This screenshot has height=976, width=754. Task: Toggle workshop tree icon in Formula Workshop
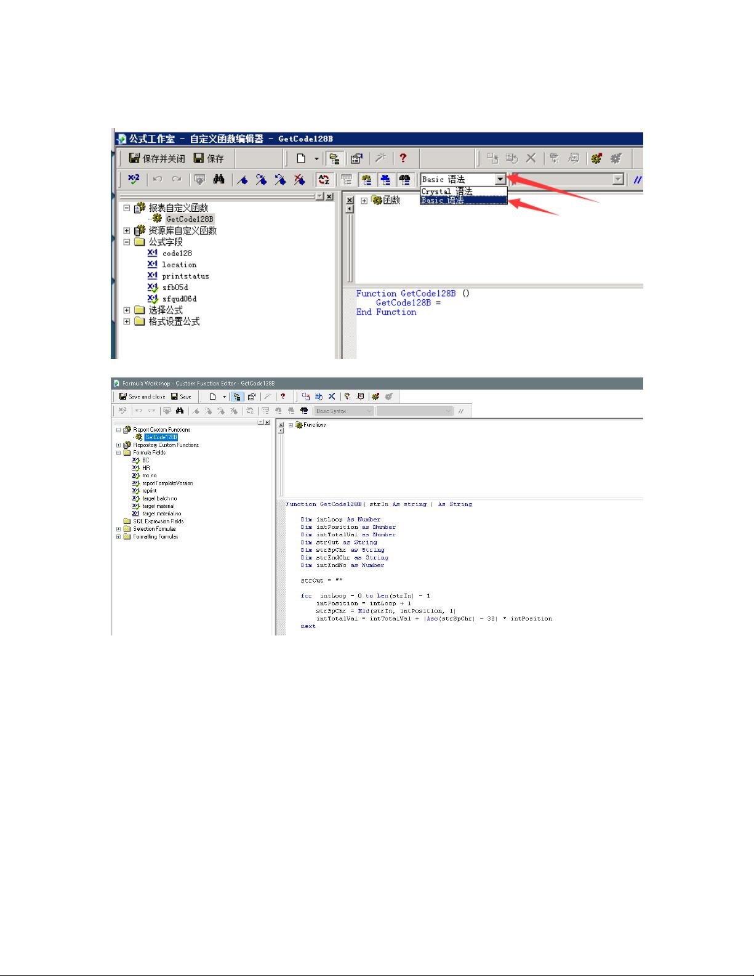(x=236, y=397)
